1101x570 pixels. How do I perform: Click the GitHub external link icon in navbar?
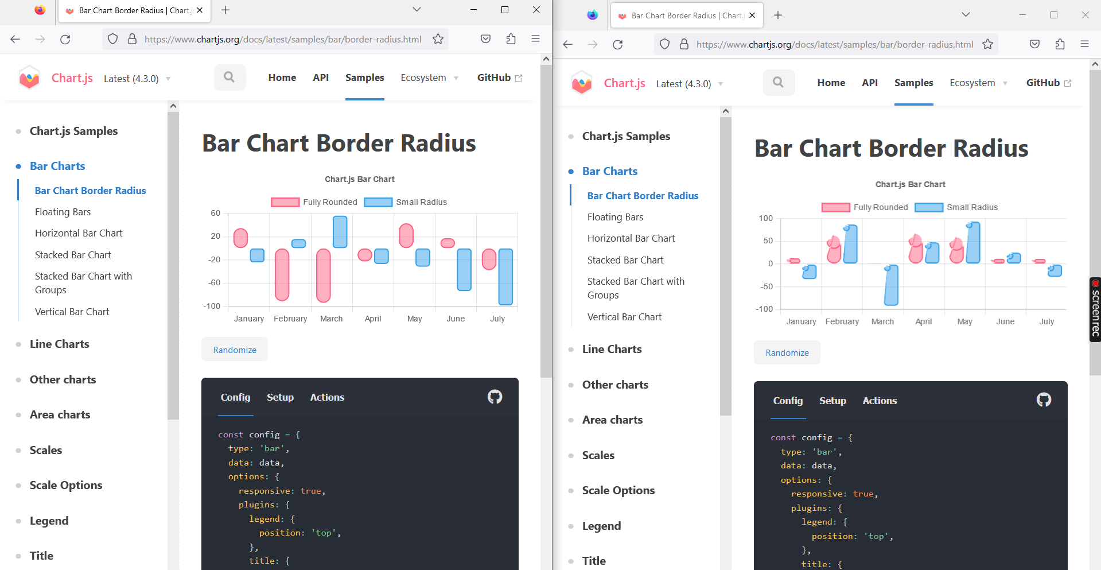518,77
